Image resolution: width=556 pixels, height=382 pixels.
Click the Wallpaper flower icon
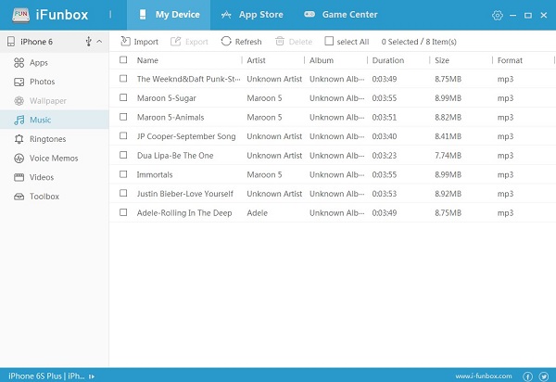coord(19,101)
